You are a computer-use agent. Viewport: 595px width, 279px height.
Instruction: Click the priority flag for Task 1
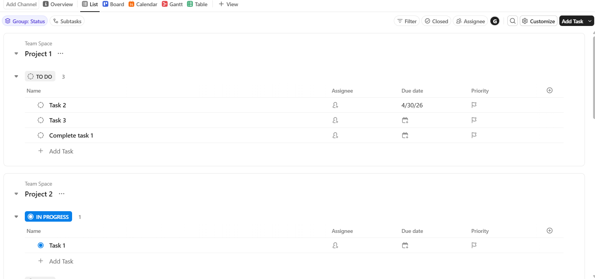tap(474, 245)
